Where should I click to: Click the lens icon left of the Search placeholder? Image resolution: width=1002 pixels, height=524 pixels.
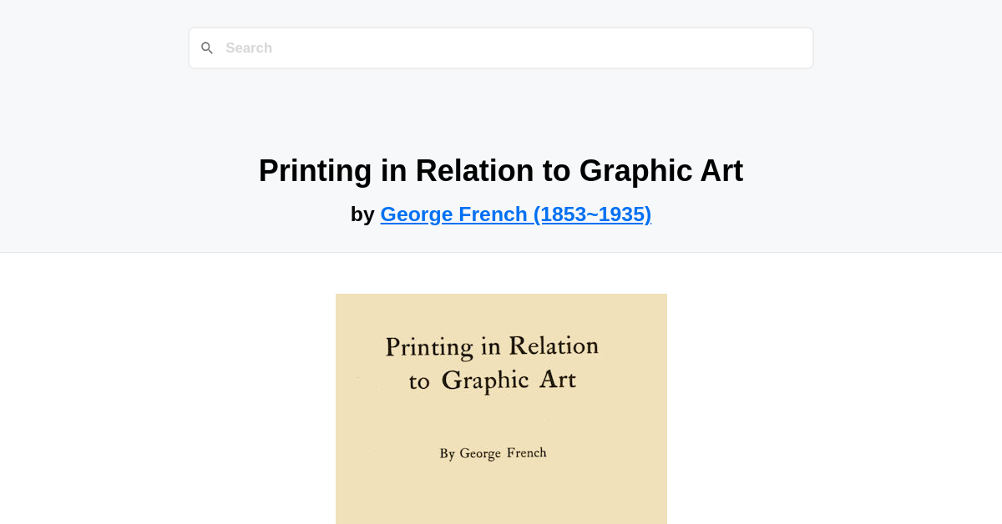tap(207, 48)
